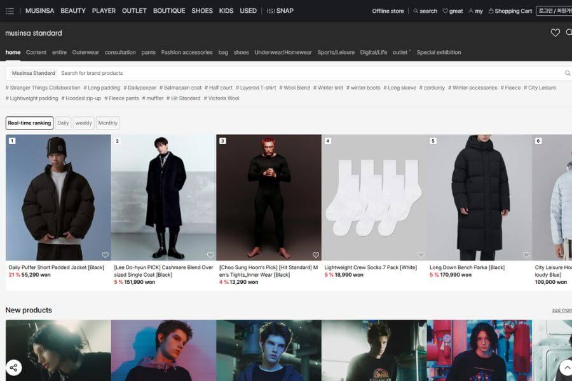Image resolution: width=572 pixels, height=381 pixels.
Task: Click the scroll-to-top arrow button
Action: click(566, 367)
